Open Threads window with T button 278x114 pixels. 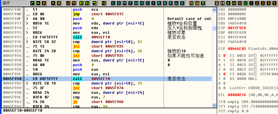131,3
